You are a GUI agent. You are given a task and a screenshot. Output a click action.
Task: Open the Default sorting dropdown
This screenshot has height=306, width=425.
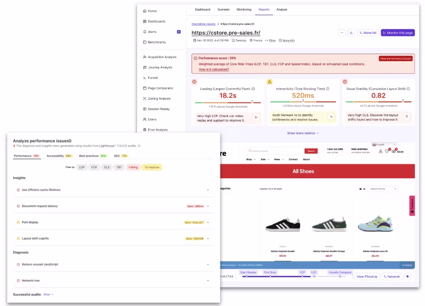383,189
